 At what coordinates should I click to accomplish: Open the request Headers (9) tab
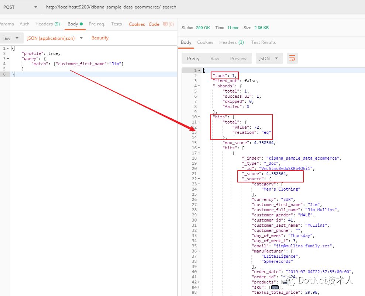tap(48, 24)
